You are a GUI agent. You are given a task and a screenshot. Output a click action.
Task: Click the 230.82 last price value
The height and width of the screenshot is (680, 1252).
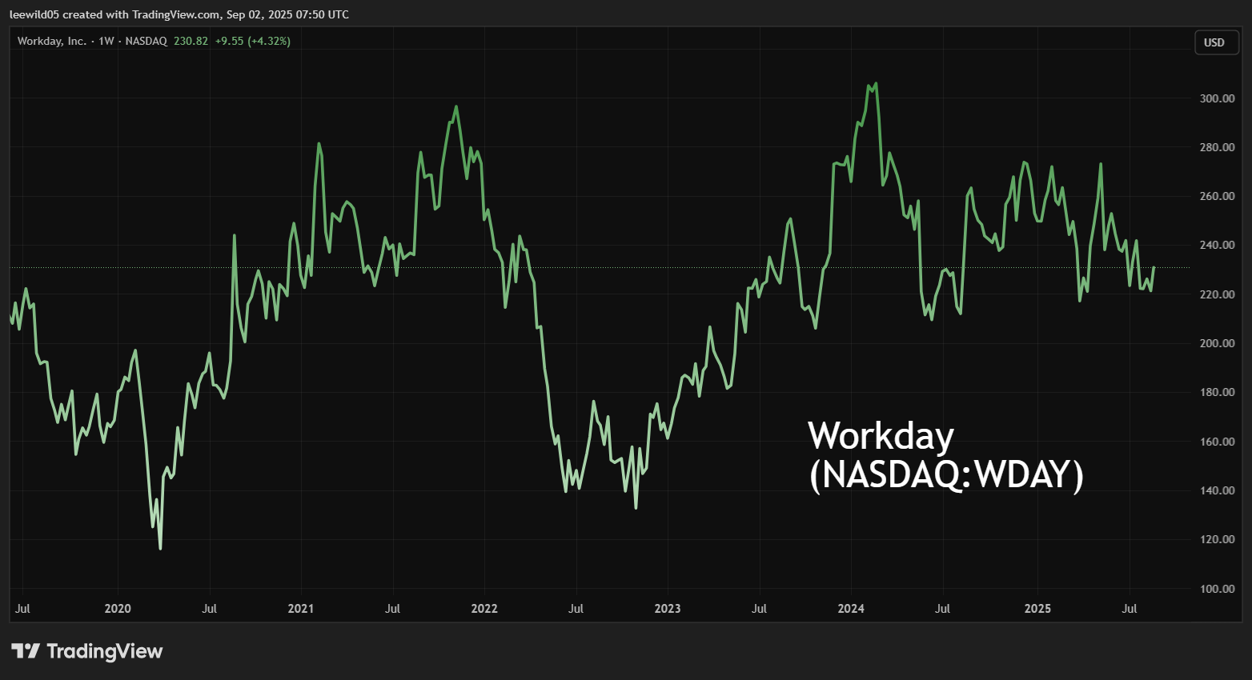(191, 41)
